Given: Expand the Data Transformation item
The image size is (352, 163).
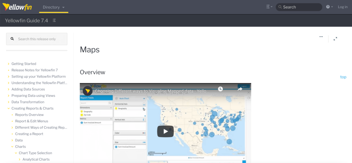Looking at the screenshot, I should coord(9,102).
